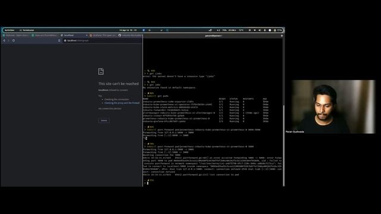381x214 pixels.
Task: Click the webcam video thumbnail
Action: tap(333, 106)
